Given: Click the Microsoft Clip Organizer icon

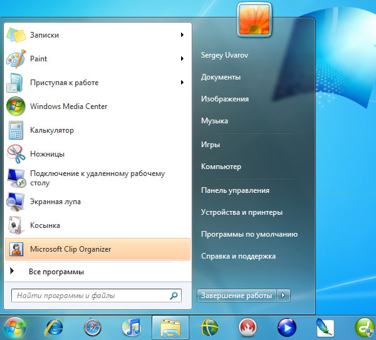Looking at the screenshot, I should tap(16, 249).
